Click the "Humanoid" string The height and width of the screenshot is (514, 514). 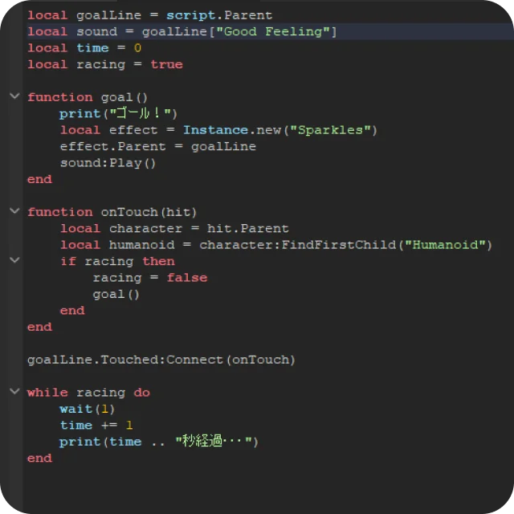click(445, 245)
